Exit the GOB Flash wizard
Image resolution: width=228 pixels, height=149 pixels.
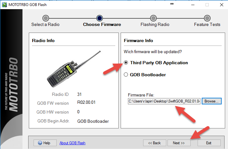pos(209,143)
